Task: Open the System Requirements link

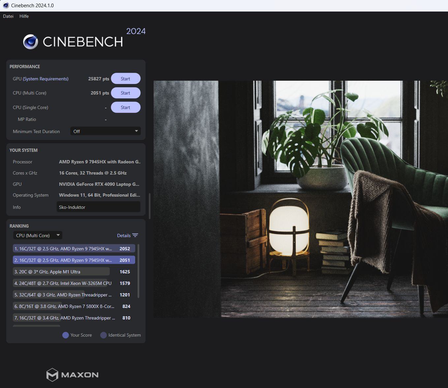Action: click(x=45, y=79)
